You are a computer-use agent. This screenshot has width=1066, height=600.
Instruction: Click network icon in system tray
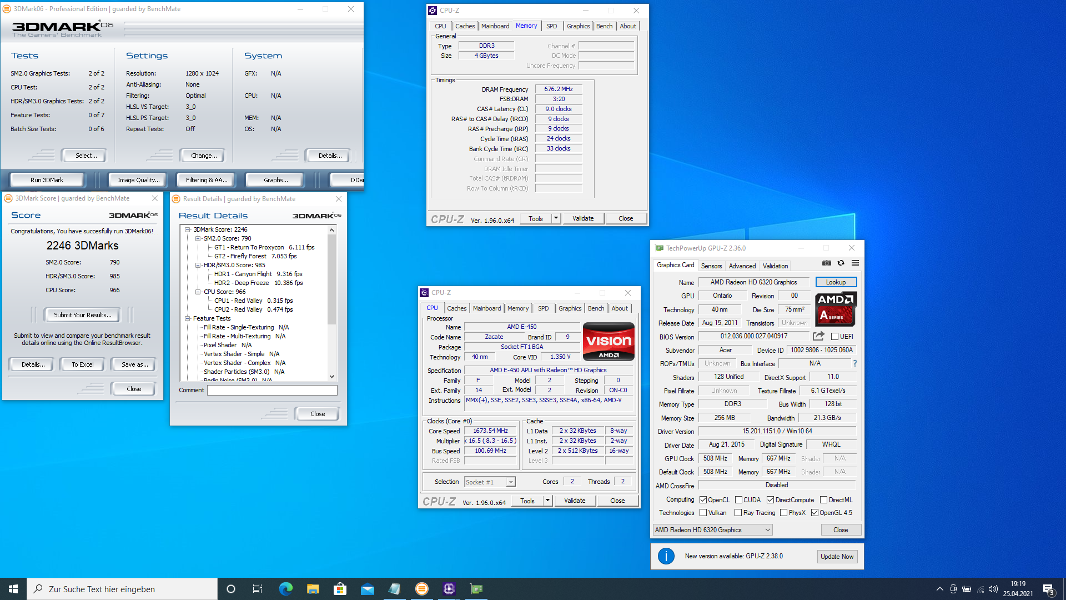coord(980,589)
